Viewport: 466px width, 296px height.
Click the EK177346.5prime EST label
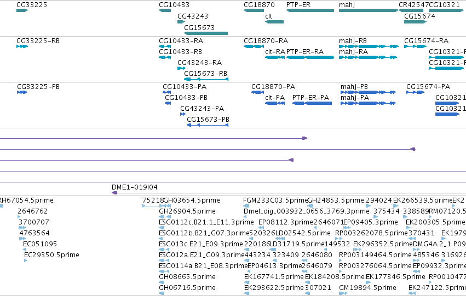click(395, 277)
